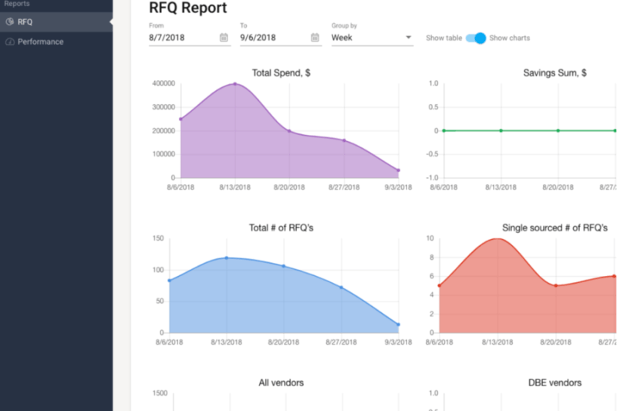
Task: Open the Performance report in sidebar
Action: (40, 42)
